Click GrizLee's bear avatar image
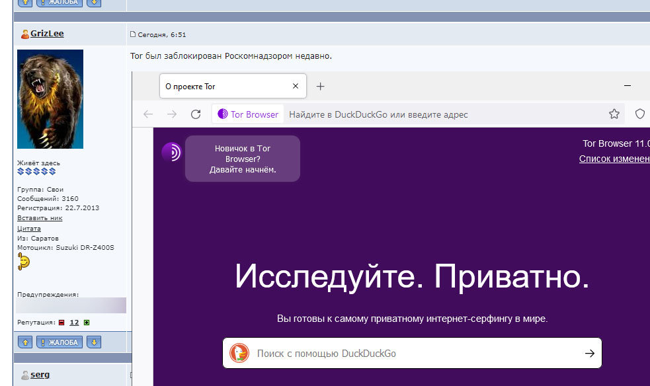Screen dimensions: 650x386 tap(50, 99)
